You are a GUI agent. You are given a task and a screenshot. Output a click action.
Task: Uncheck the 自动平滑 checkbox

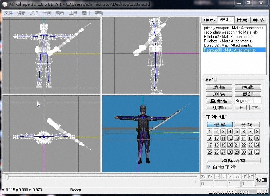pos(209,167)
